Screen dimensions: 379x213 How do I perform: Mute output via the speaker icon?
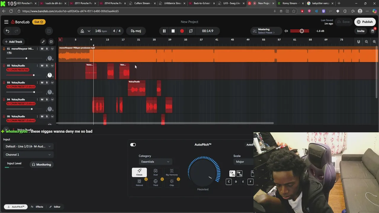click(x=286, y=31)
